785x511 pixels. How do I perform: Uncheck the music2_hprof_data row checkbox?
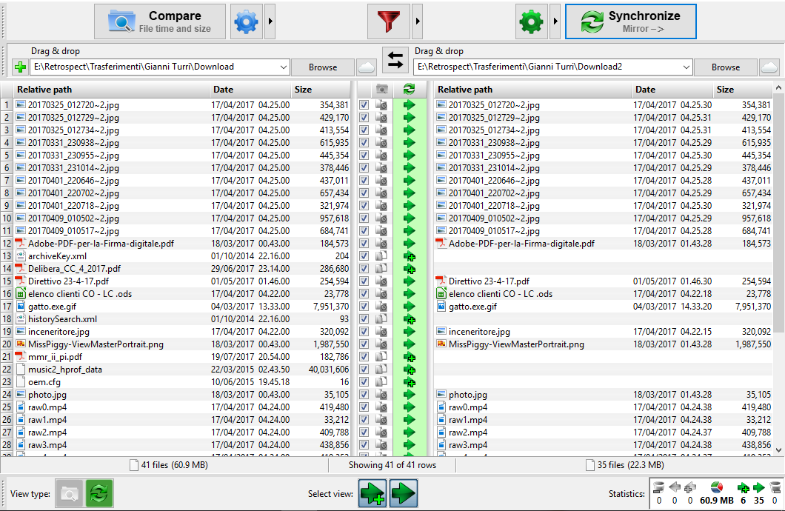coord(364,370)
